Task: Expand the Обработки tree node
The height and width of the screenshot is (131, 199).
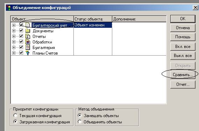Action: (14, 42)
